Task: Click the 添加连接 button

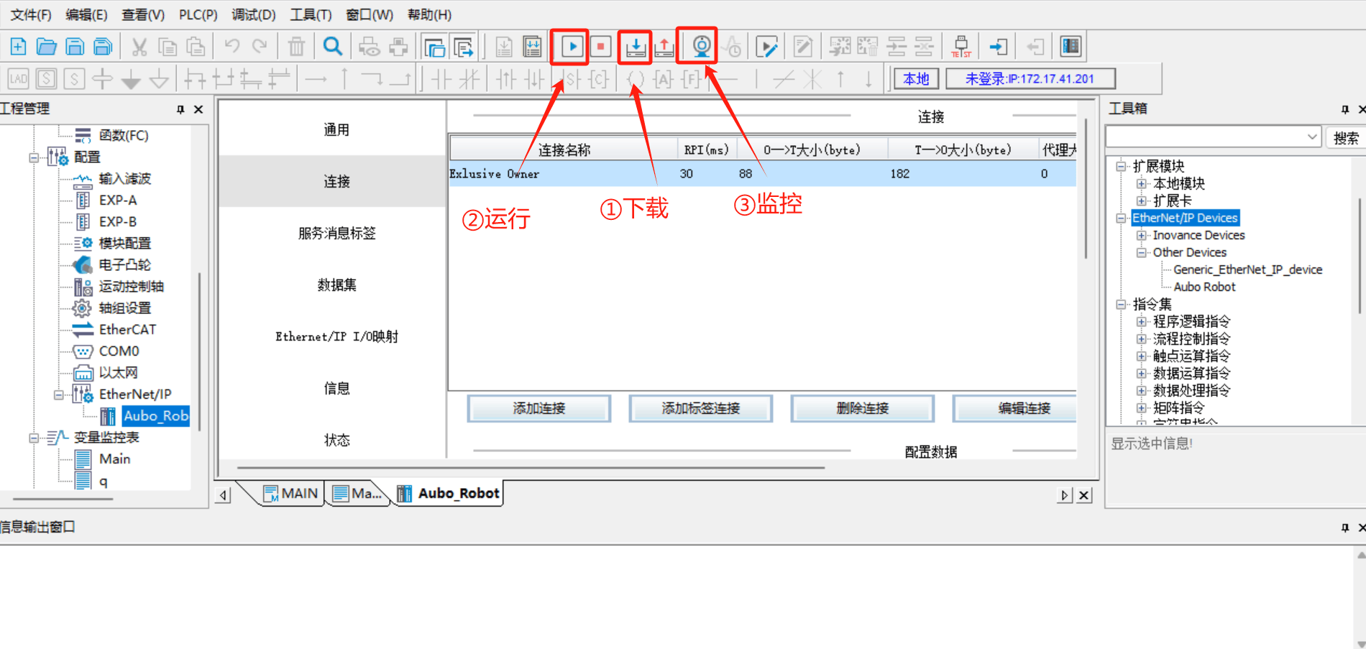Action: (x=539, y=408)
